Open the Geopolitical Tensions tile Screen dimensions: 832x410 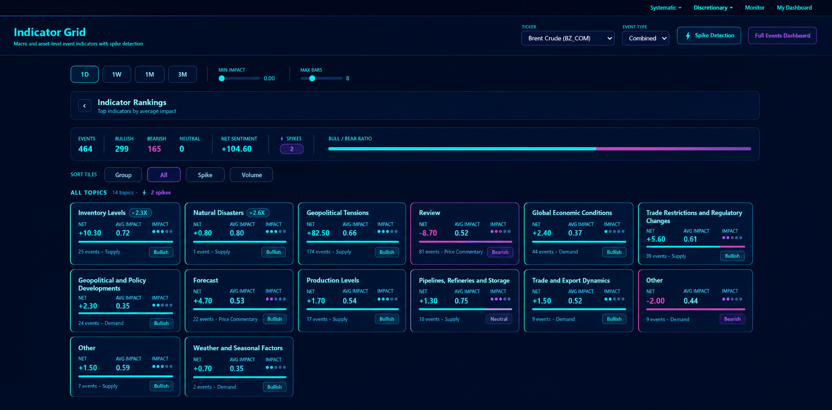(352, 234)
